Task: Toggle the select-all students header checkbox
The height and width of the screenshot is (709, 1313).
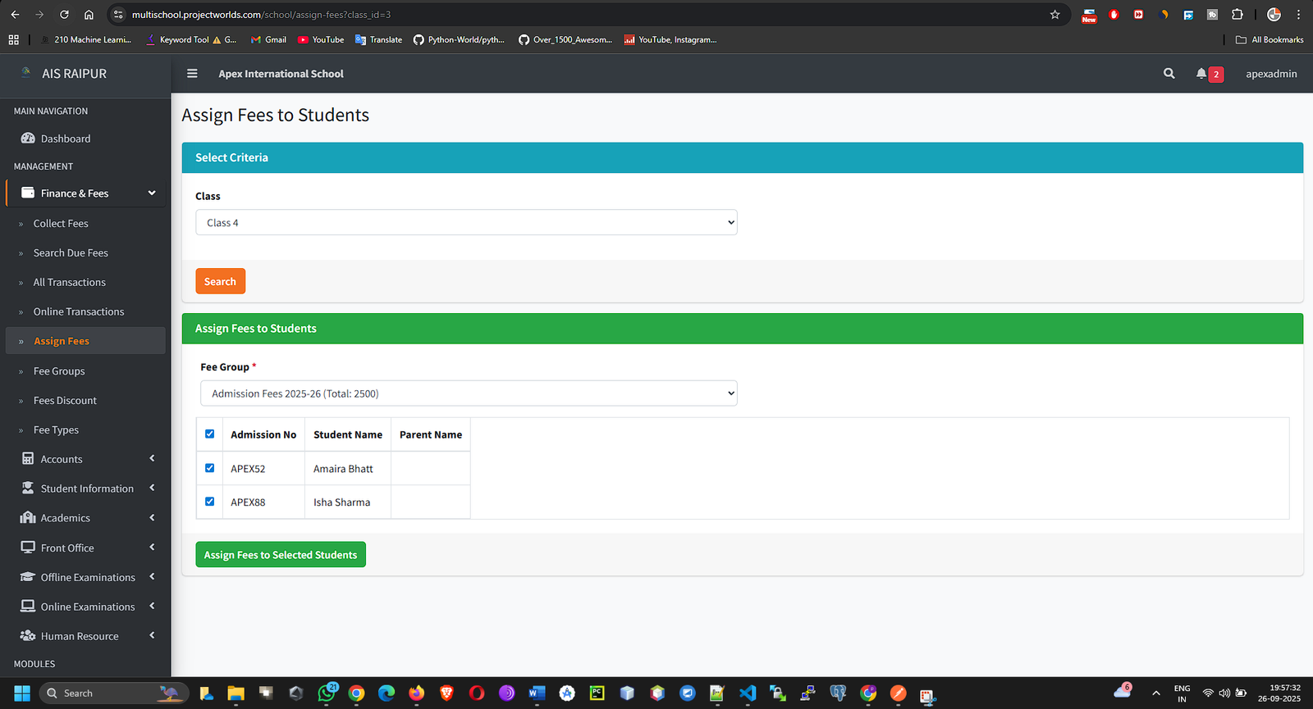Action: pos(210,434)
